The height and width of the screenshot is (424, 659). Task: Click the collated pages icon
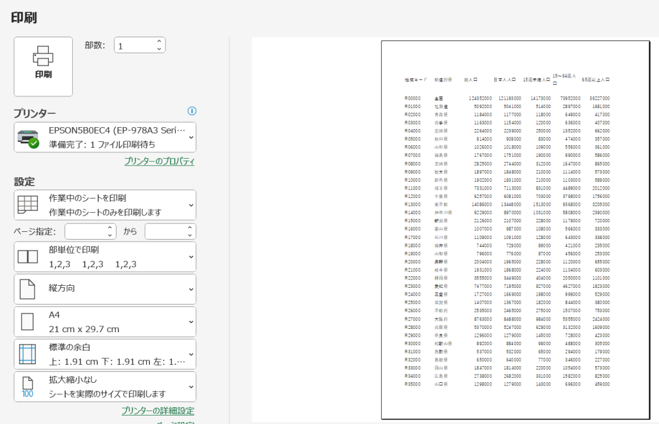coord(28,257)
